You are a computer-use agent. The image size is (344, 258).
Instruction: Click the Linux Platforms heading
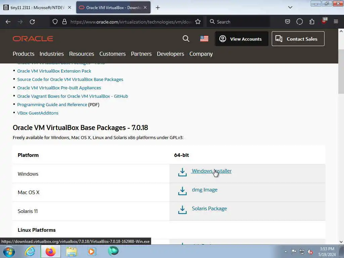click(x=37, y=230)
